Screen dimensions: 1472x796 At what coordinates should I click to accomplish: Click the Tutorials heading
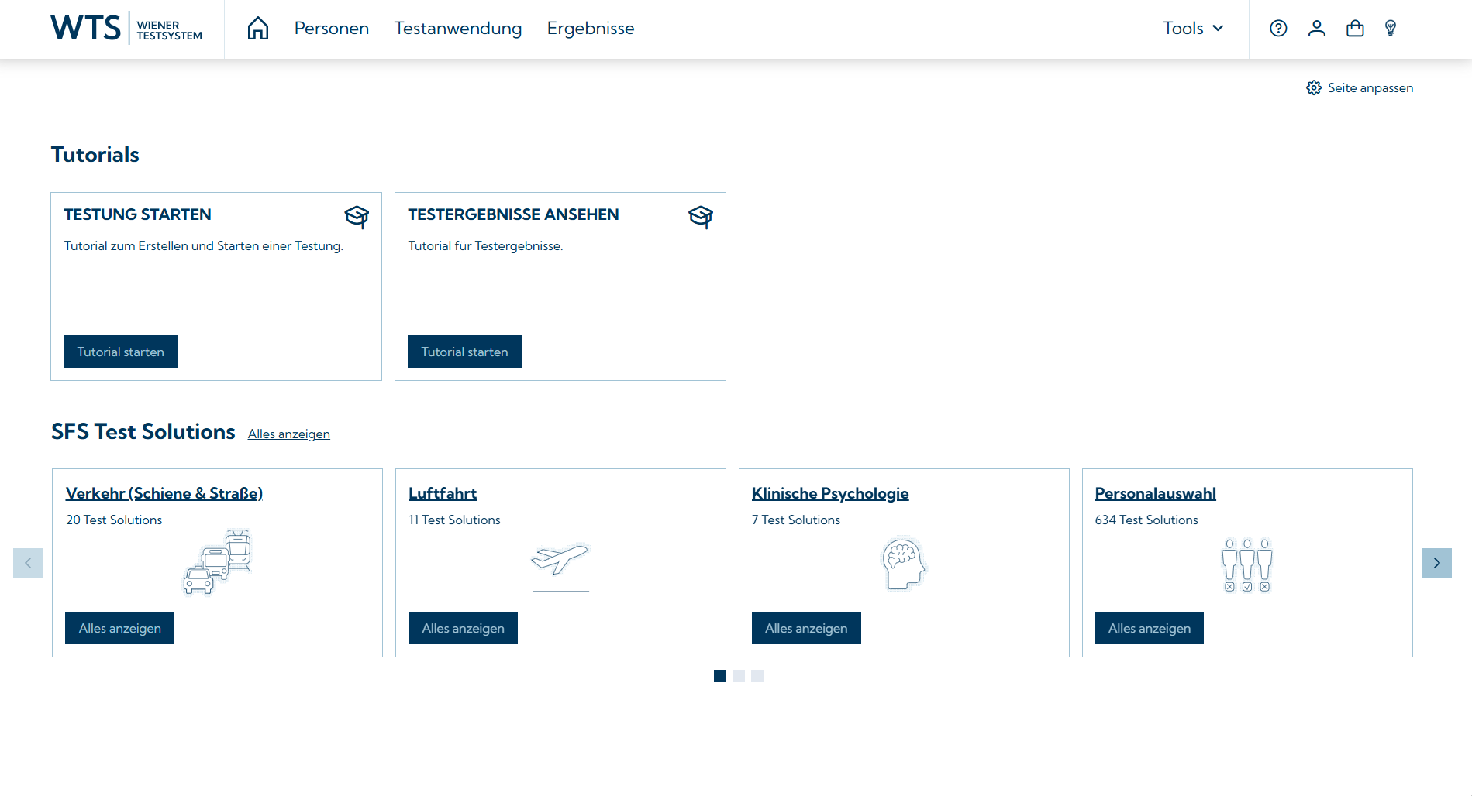[95, 155]
